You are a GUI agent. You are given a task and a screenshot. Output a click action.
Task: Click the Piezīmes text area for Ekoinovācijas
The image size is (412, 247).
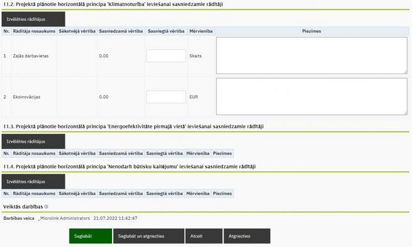point(312,97)
